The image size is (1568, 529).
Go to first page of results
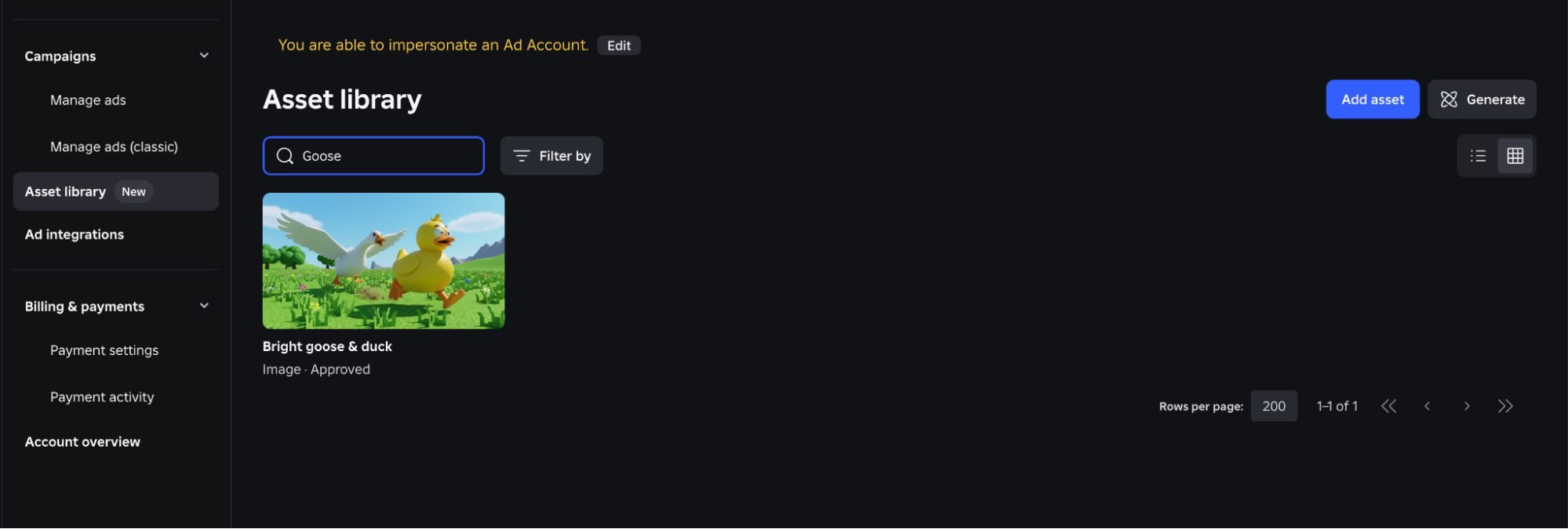coord(1388,406)
